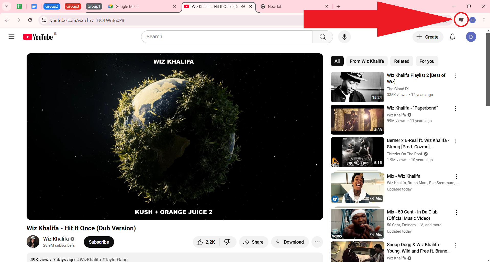The width and height of the screenshot is (490, 262).
Task: Open the Chrome profile D avatar
Action: tap(472, 20)
